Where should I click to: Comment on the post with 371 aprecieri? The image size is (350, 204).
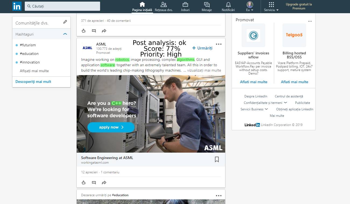point(94,31)
